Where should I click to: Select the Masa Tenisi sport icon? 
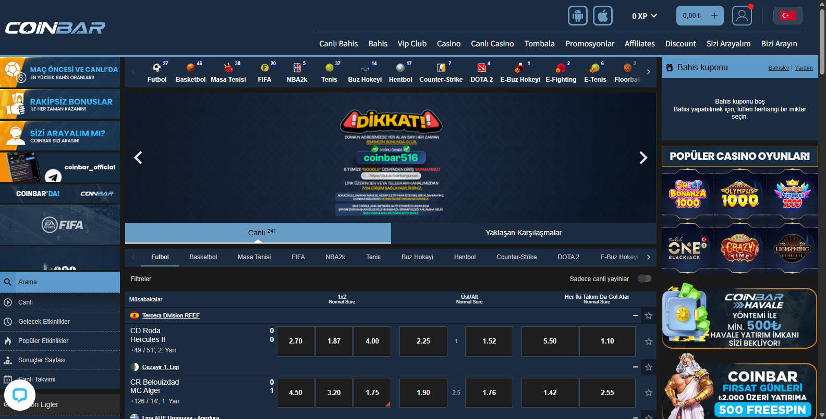coord(228,72)
